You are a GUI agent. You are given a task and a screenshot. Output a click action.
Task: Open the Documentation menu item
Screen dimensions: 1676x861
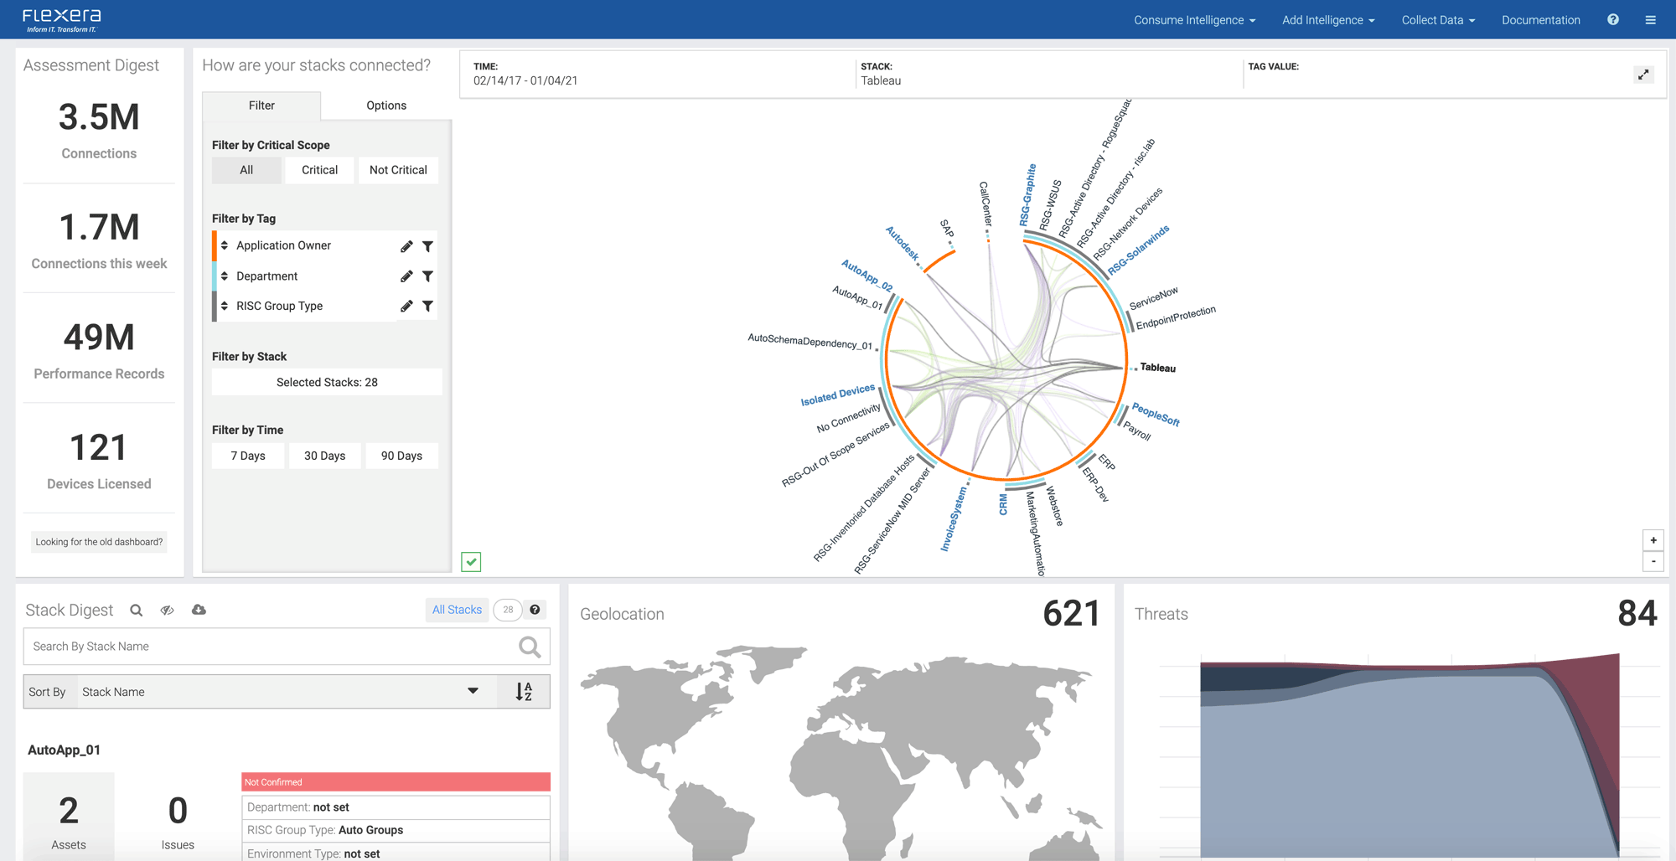click(1540, 20)
